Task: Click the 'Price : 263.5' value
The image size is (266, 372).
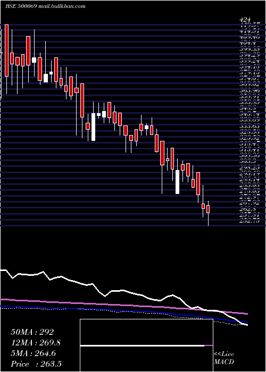Action: click(37, 364)
